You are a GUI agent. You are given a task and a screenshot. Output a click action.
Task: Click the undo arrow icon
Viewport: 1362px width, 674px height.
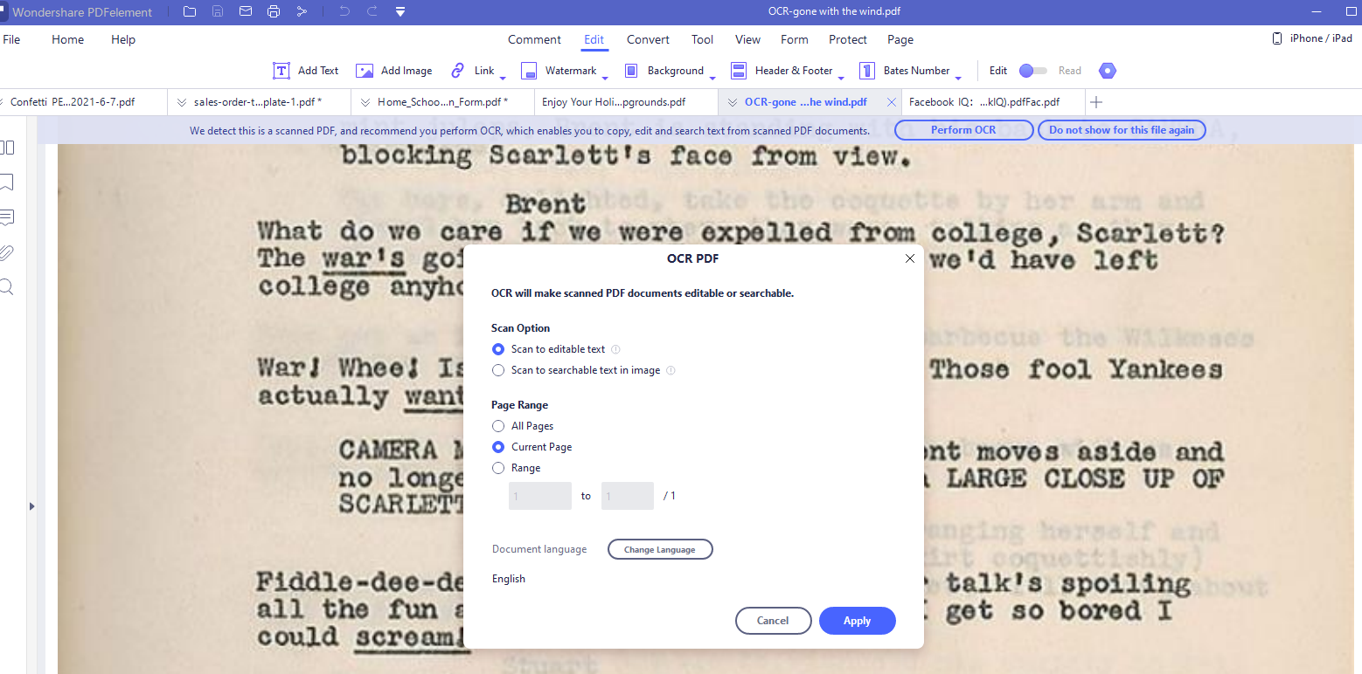(344, 11)
